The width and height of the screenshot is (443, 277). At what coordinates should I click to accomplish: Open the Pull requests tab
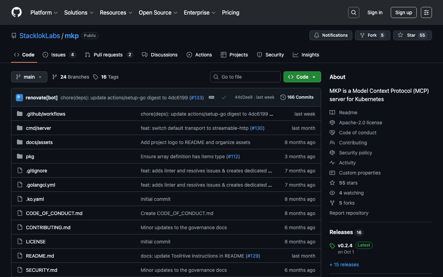(108, 55)
